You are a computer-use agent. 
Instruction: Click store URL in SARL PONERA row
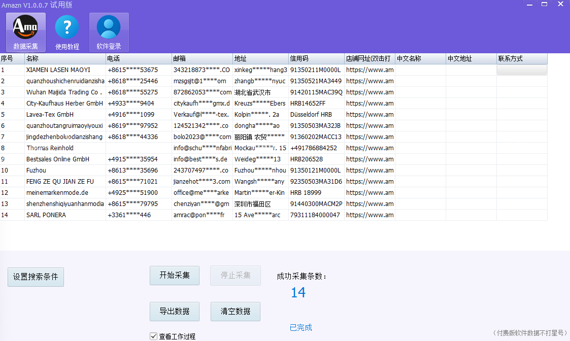point(370,215)
